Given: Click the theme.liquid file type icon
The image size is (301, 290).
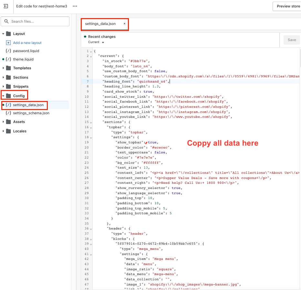Looking at the screenshot, I should (x=8, y=59).
